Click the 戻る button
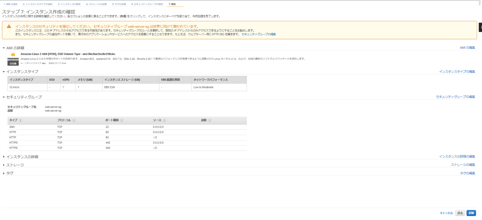482x220 pixels. click(460, 213)
